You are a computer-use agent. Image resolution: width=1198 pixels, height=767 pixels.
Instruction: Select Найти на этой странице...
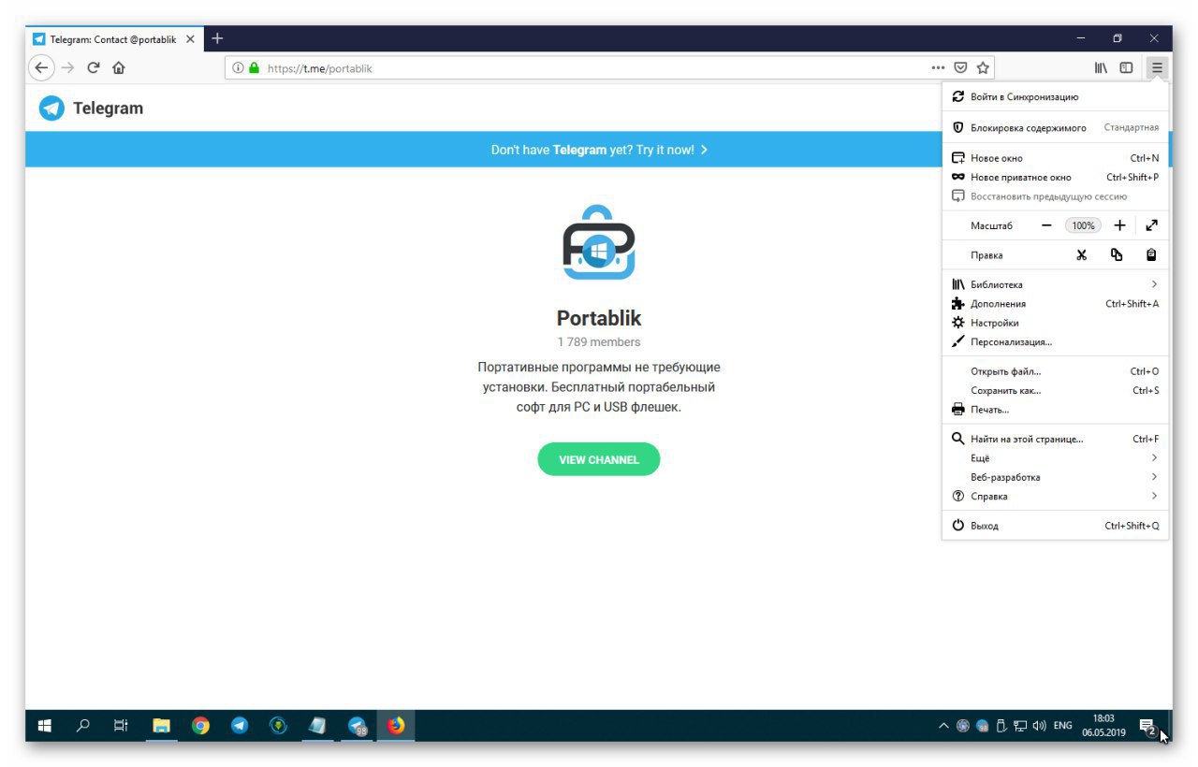point(1055,439)
